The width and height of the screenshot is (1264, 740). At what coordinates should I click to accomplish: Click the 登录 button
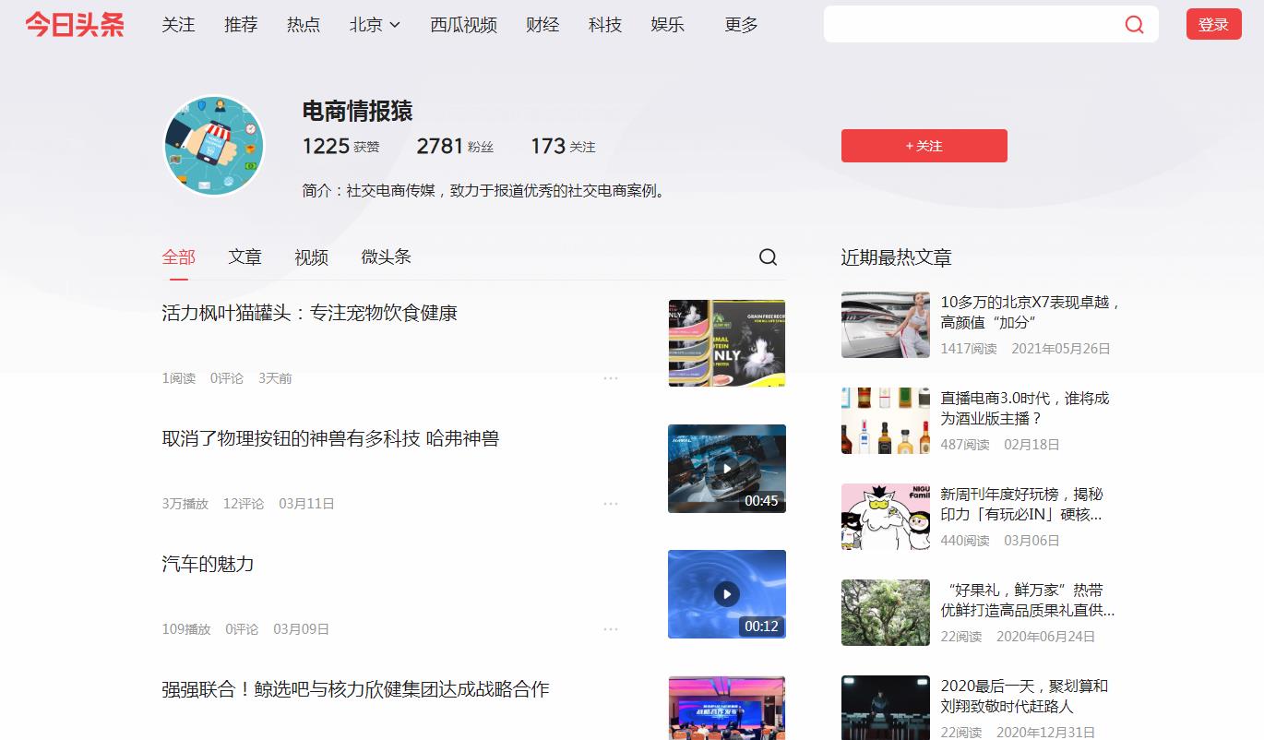point(1213,25)
